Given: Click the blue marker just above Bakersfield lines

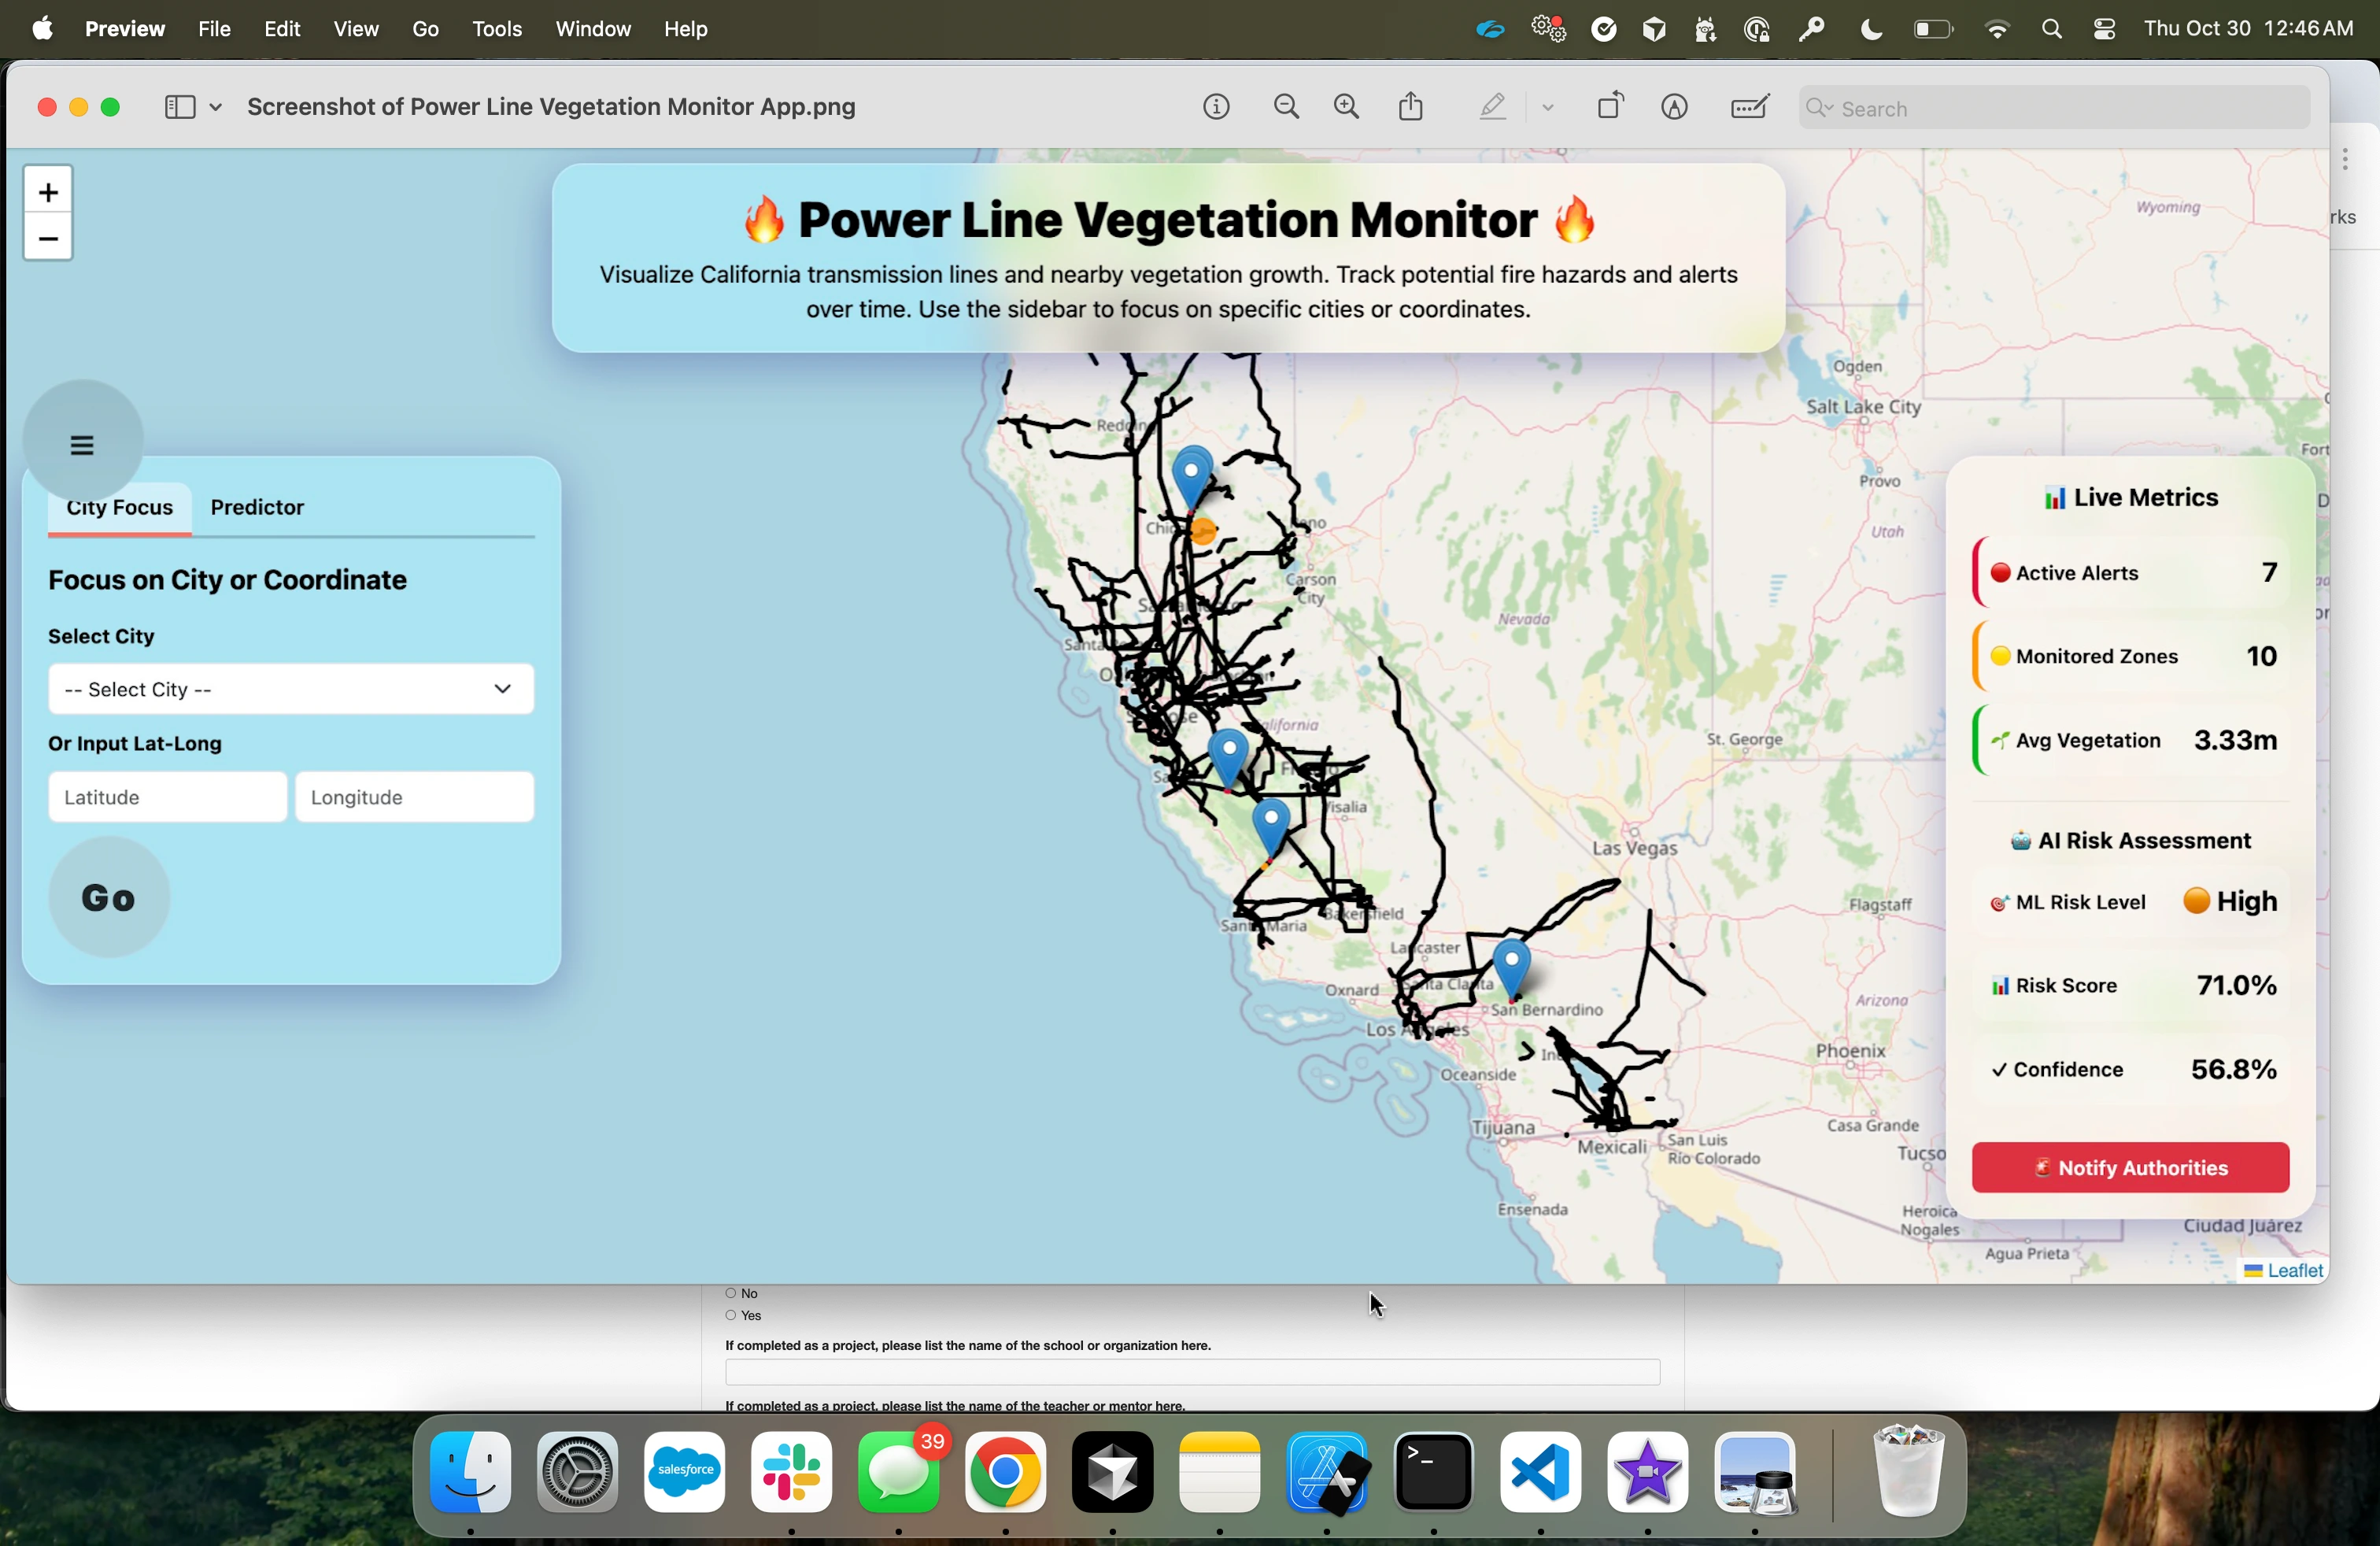Looking at the screenshot, I should click(x=1271, y=828).
